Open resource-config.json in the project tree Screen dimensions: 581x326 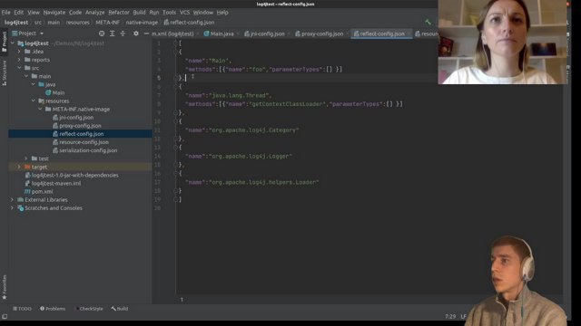(84, 142)
